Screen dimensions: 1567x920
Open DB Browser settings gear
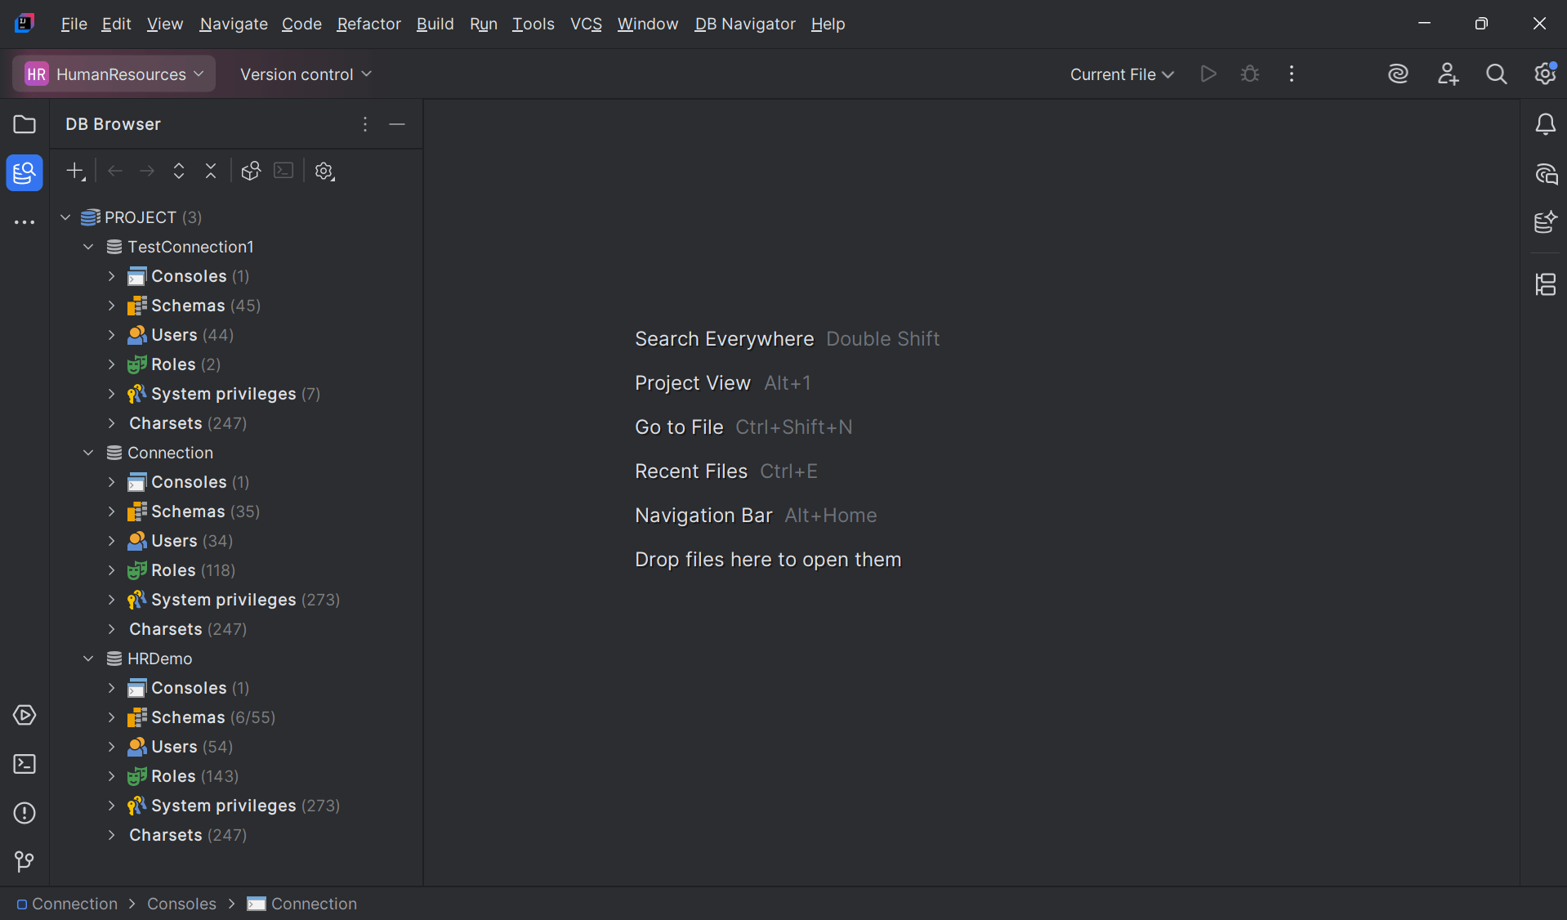pos(324,171)
